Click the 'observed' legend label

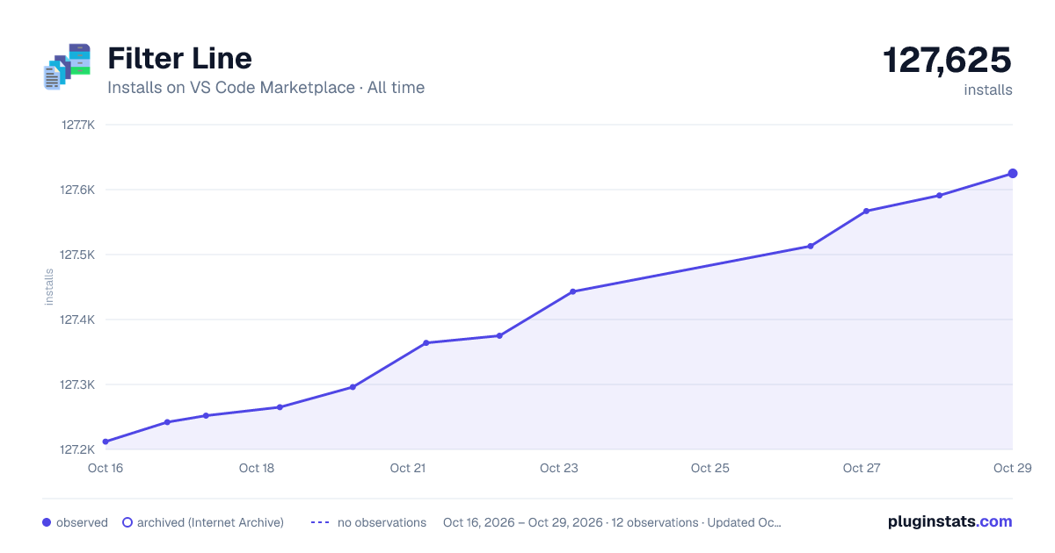click(82, 522)
